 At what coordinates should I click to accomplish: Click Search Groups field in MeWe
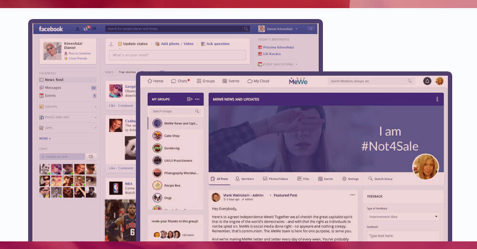click(176, 111)
